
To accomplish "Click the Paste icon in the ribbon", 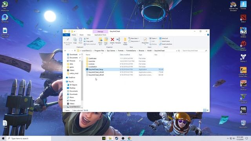I will (x=80, y=41).
